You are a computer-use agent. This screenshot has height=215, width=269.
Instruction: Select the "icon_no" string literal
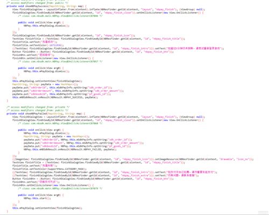pos(243,159)
